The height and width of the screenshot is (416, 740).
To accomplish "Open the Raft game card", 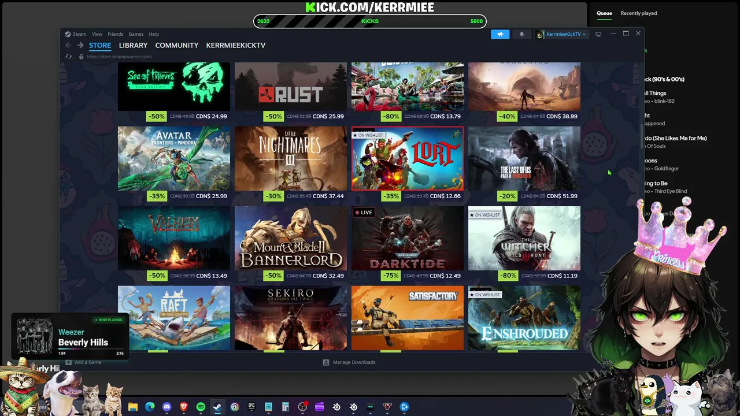I will click(174, 318).
